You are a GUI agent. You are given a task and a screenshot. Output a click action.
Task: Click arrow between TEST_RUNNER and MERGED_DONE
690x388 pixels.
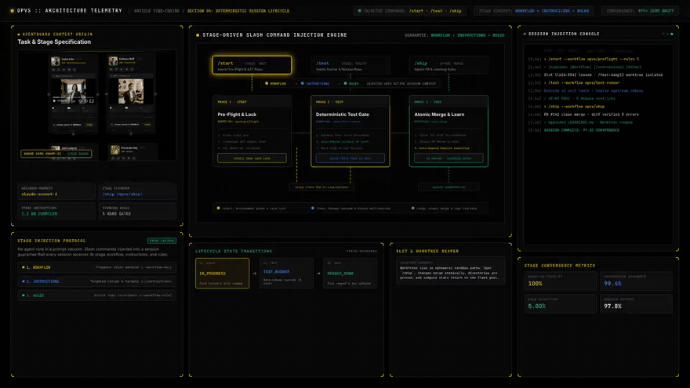pos(318,274)
